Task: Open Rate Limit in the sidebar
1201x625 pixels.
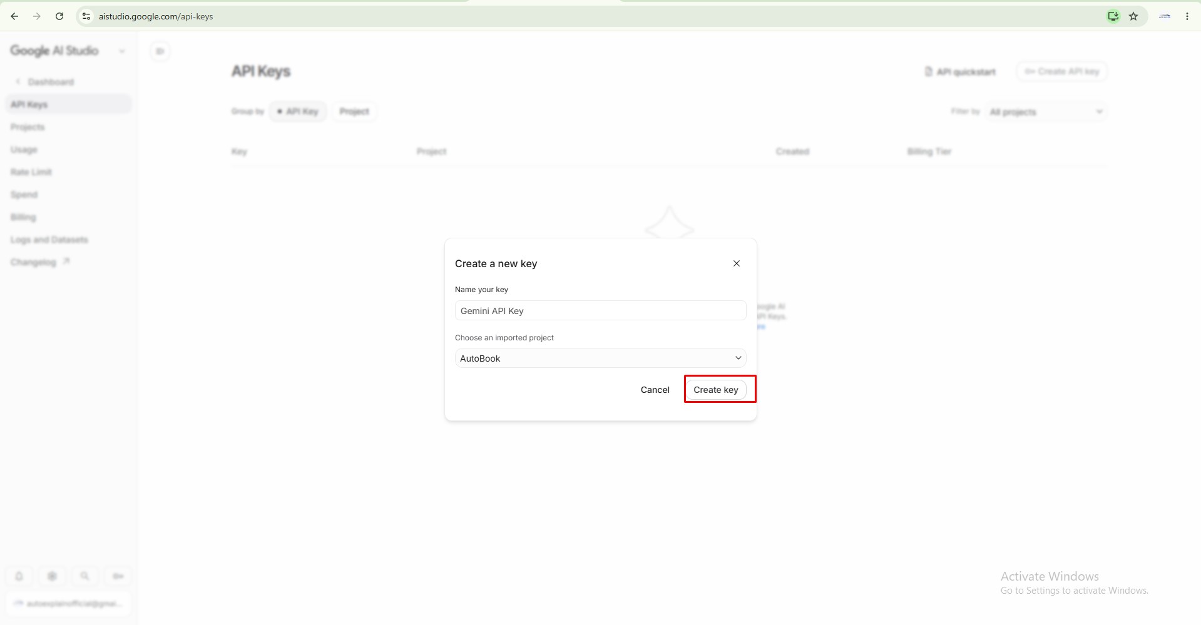Action: coord(31,172)
